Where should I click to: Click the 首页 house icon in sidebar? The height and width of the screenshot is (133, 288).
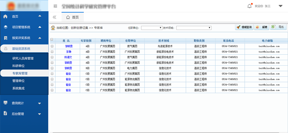tap(5, 17)
